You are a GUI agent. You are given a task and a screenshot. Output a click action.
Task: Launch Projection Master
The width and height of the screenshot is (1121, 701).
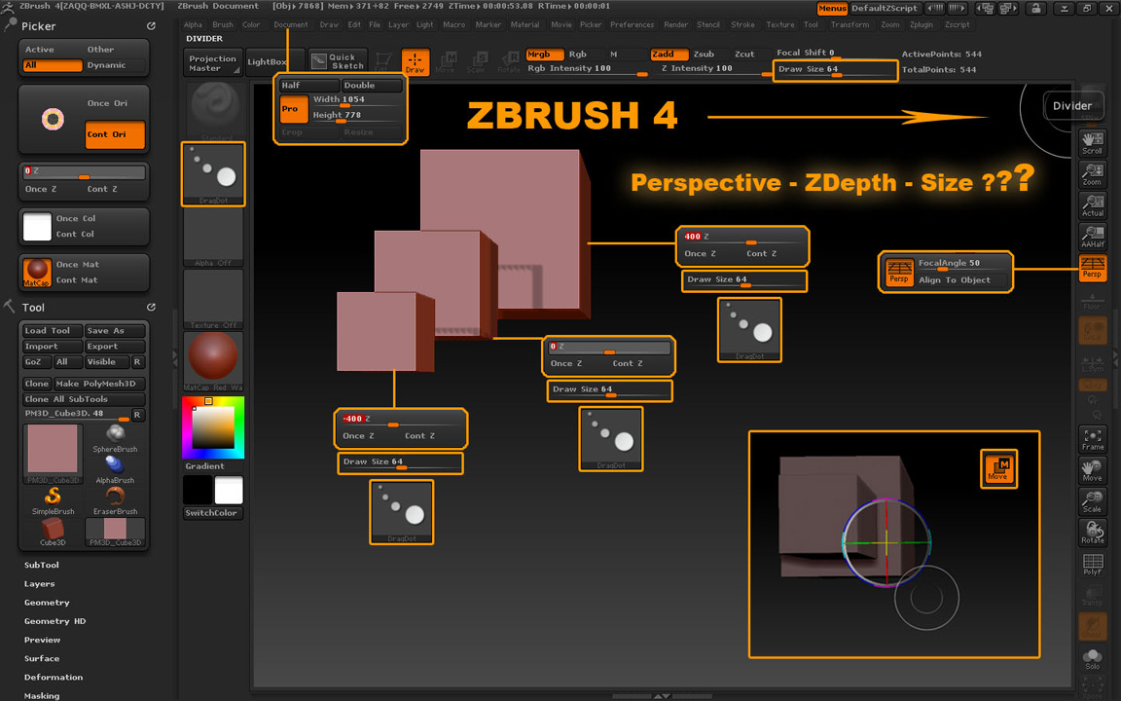click(x=213, y=63)
